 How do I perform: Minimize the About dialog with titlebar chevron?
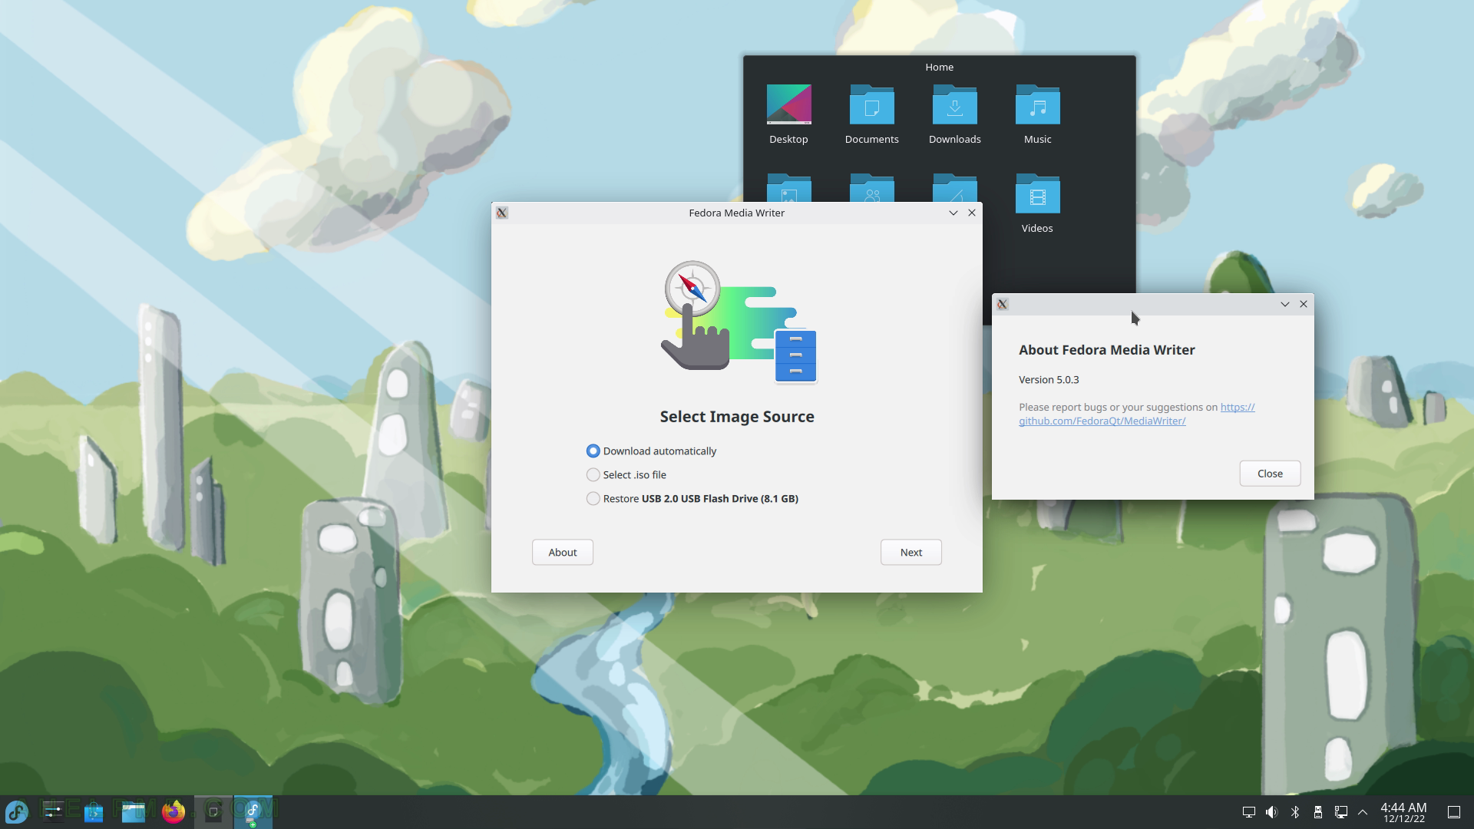pos(1285,305)
